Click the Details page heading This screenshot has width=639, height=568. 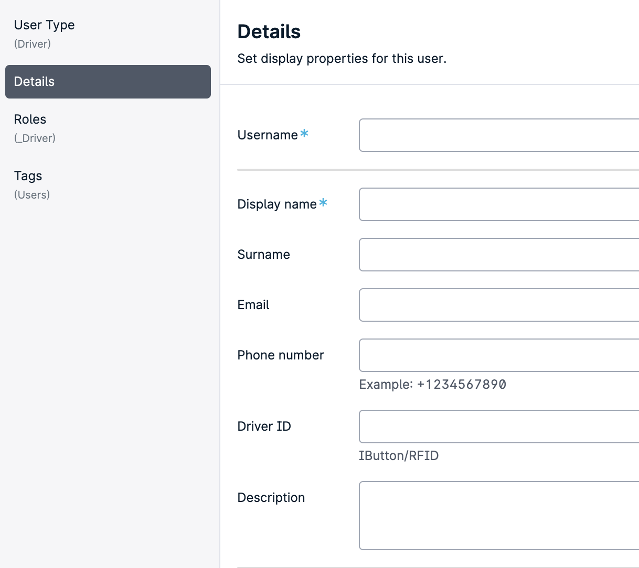tap(269, 32)
